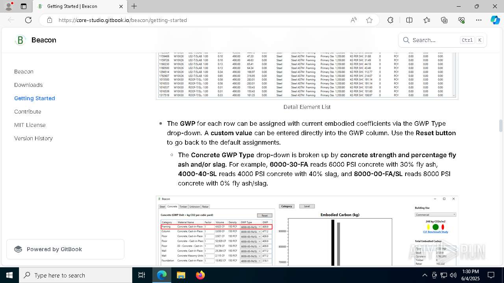
Task: Launch Firefox from taskbar
Action: click(200, 275)
